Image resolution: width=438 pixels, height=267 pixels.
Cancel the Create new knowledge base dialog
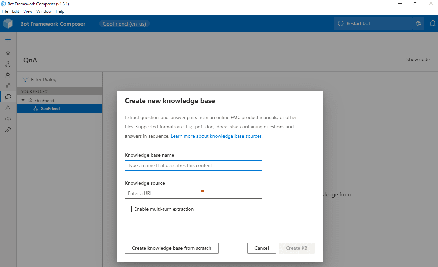(x=261, y=248)
